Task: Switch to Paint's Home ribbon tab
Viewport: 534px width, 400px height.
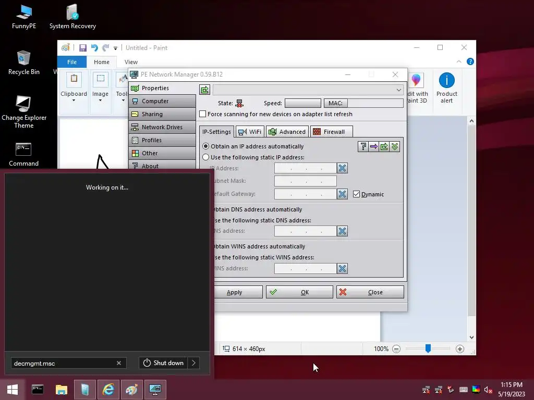Action: click(102, 62)
